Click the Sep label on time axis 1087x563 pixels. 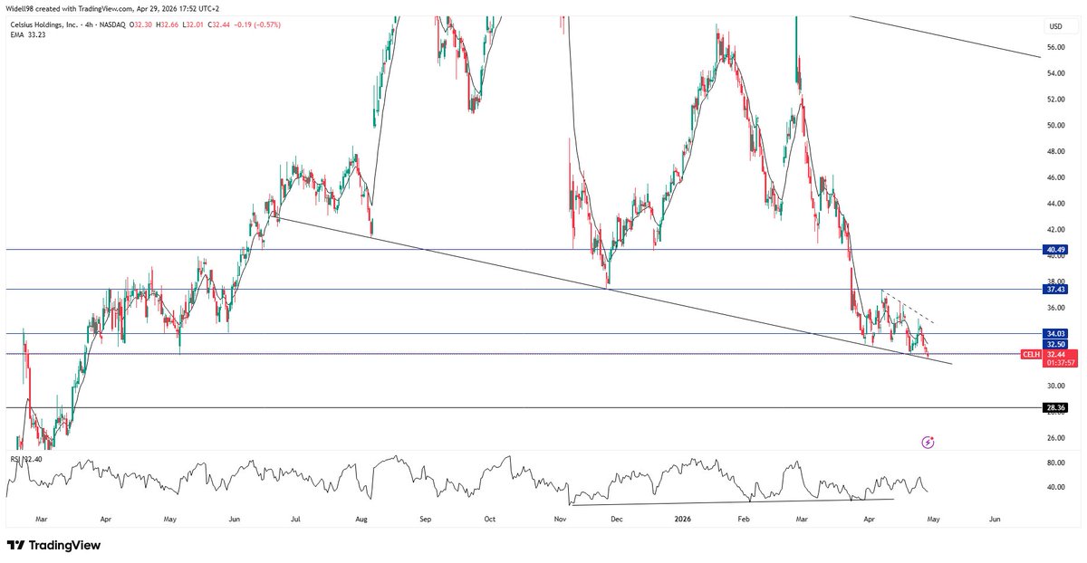click(x=428, y=520)
